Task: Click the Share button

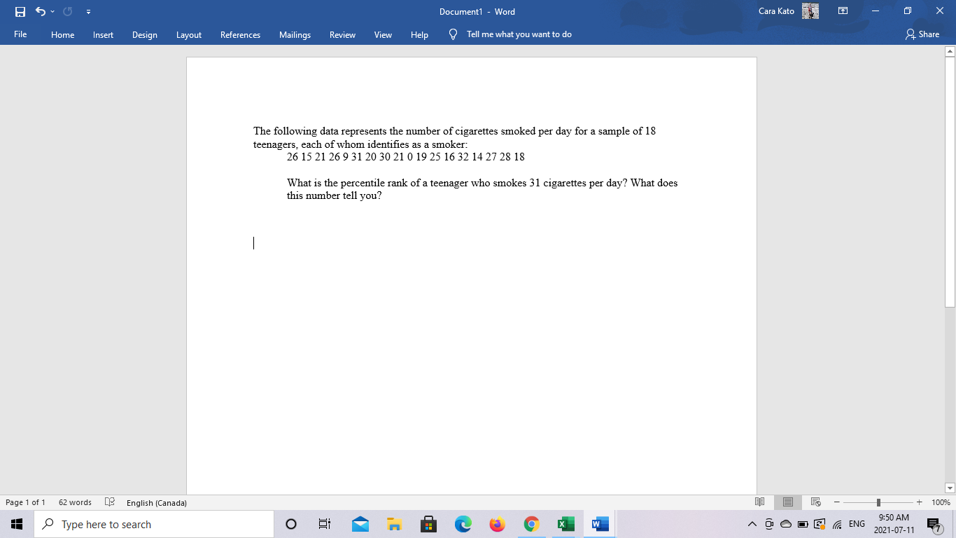Action: (x=922, y=34)
